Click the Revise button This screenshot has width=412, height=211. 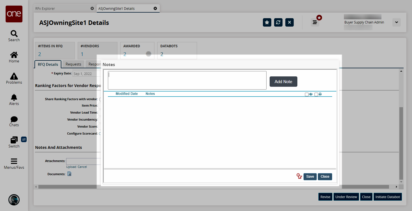[325, 197]
